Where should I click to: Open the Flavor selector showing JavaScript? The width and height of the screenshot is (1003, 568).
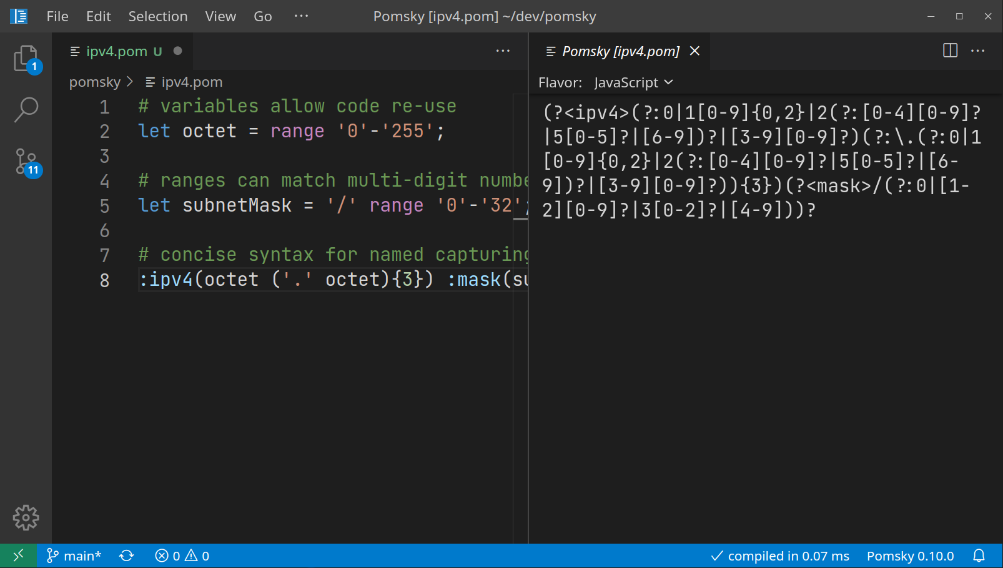tap(633, 82)
